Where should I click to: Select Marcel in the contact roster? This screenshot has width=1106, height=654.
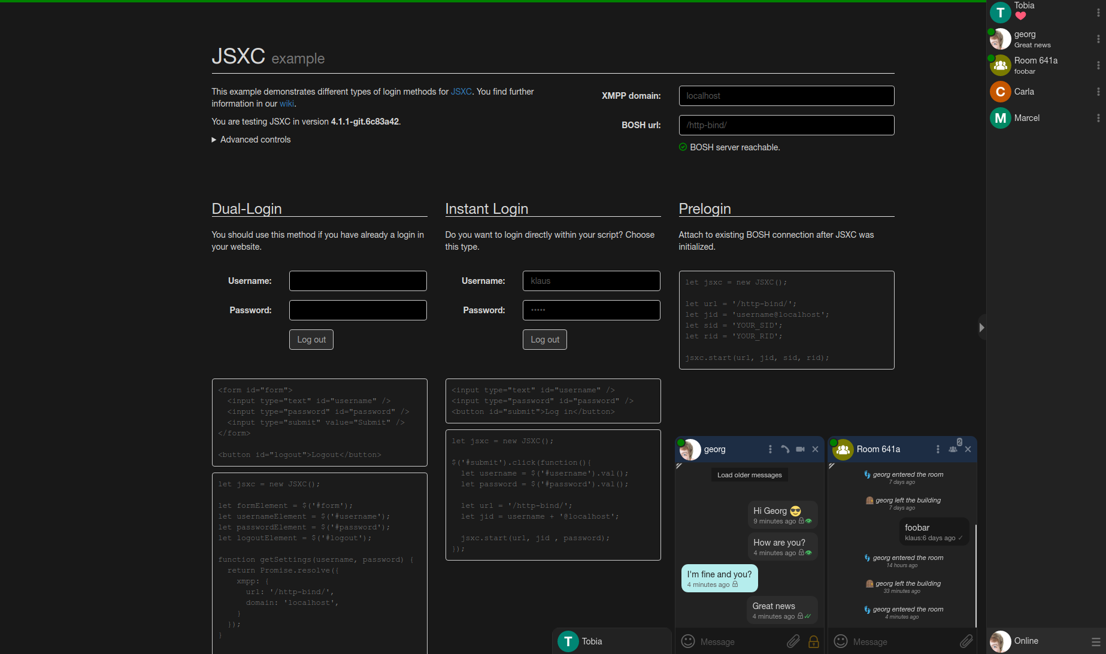coord(1046,118)
